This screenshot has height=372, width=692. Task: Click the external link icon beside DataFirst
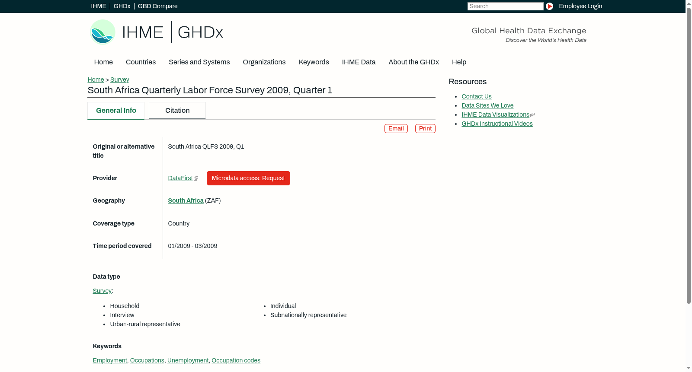196,178
